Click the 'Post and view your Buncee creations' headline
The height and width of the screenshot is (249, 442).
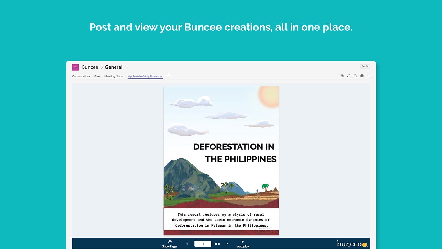tap(221, 27)
